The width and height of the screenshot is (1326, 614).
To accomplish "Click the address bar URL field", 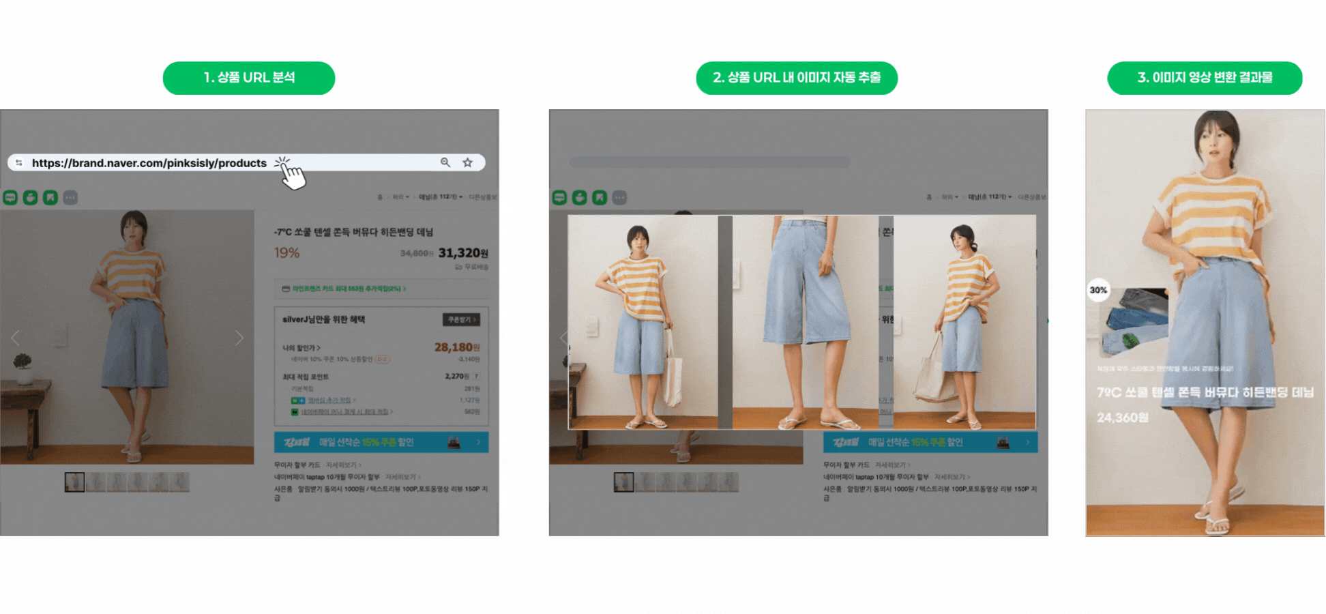I will click(149, 163).
